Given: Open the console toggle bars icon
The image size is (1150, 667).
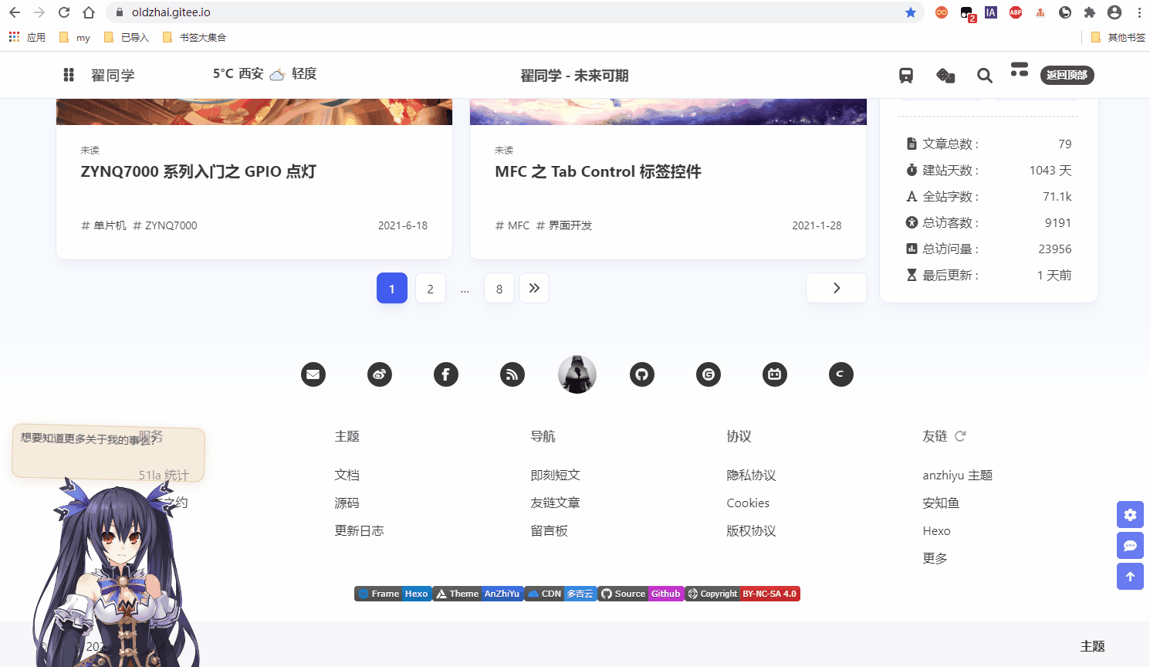Looking at the screenshot, I should point(1020,69).
